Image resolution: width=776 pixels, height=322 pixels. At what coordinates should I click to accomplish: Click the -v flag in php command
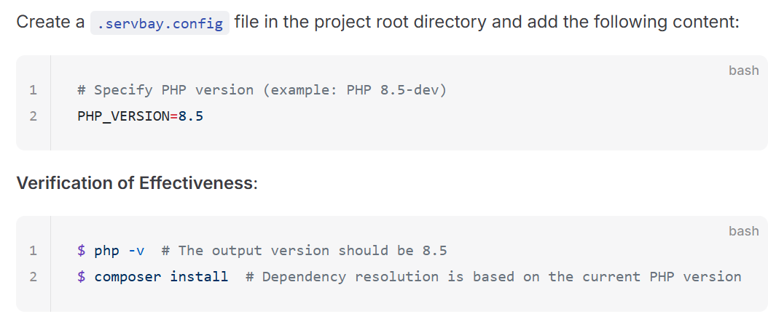[x=136, y=250]
